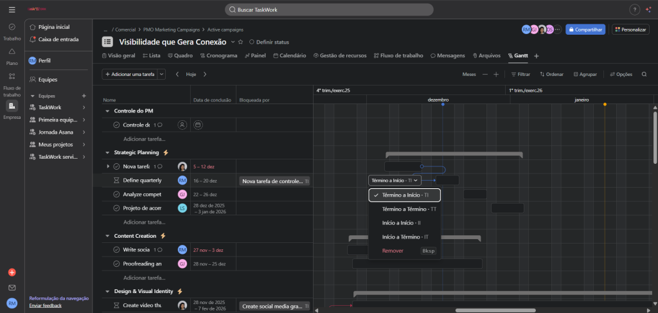Image resolution: width=658 pixels, height=313 pixels.
Task: Click the zoom in plus icon
Action: [x=495, y=75]
